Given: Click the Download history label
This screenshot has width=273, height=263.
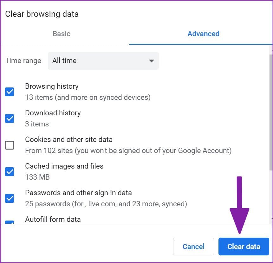Looking at the screenshot, I should 53,113.
